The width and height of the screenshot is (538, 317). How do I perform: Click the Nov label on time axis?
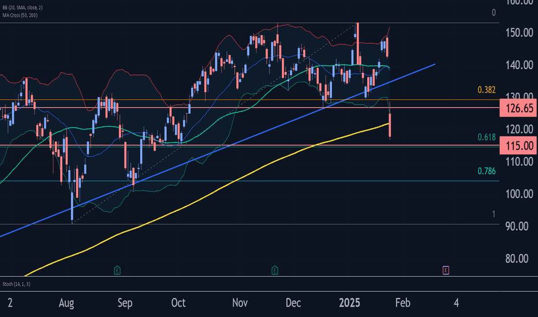pos(240,303)
